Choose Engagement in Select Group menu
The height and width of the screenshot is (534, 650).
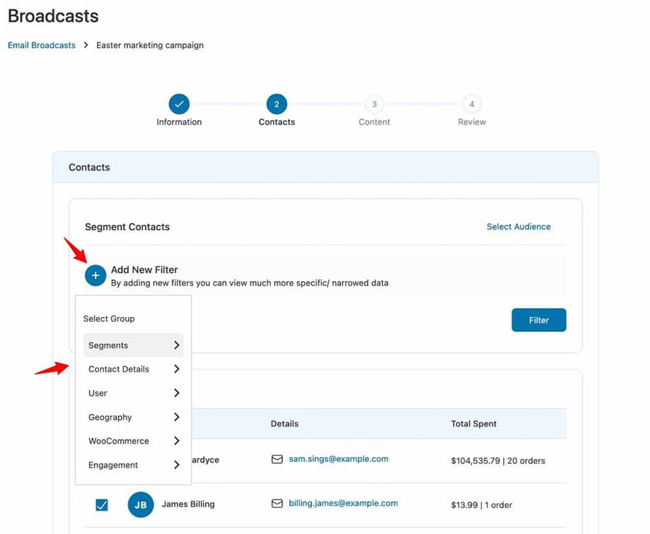(x=133, y=465)
